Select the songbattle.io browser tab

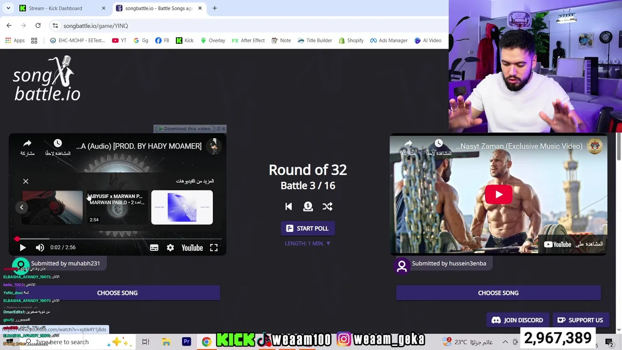158,8
